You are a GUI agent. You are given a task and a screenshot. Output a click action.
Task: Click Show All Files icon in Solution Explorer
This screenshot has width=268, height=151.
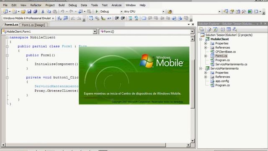click(209, 29)
